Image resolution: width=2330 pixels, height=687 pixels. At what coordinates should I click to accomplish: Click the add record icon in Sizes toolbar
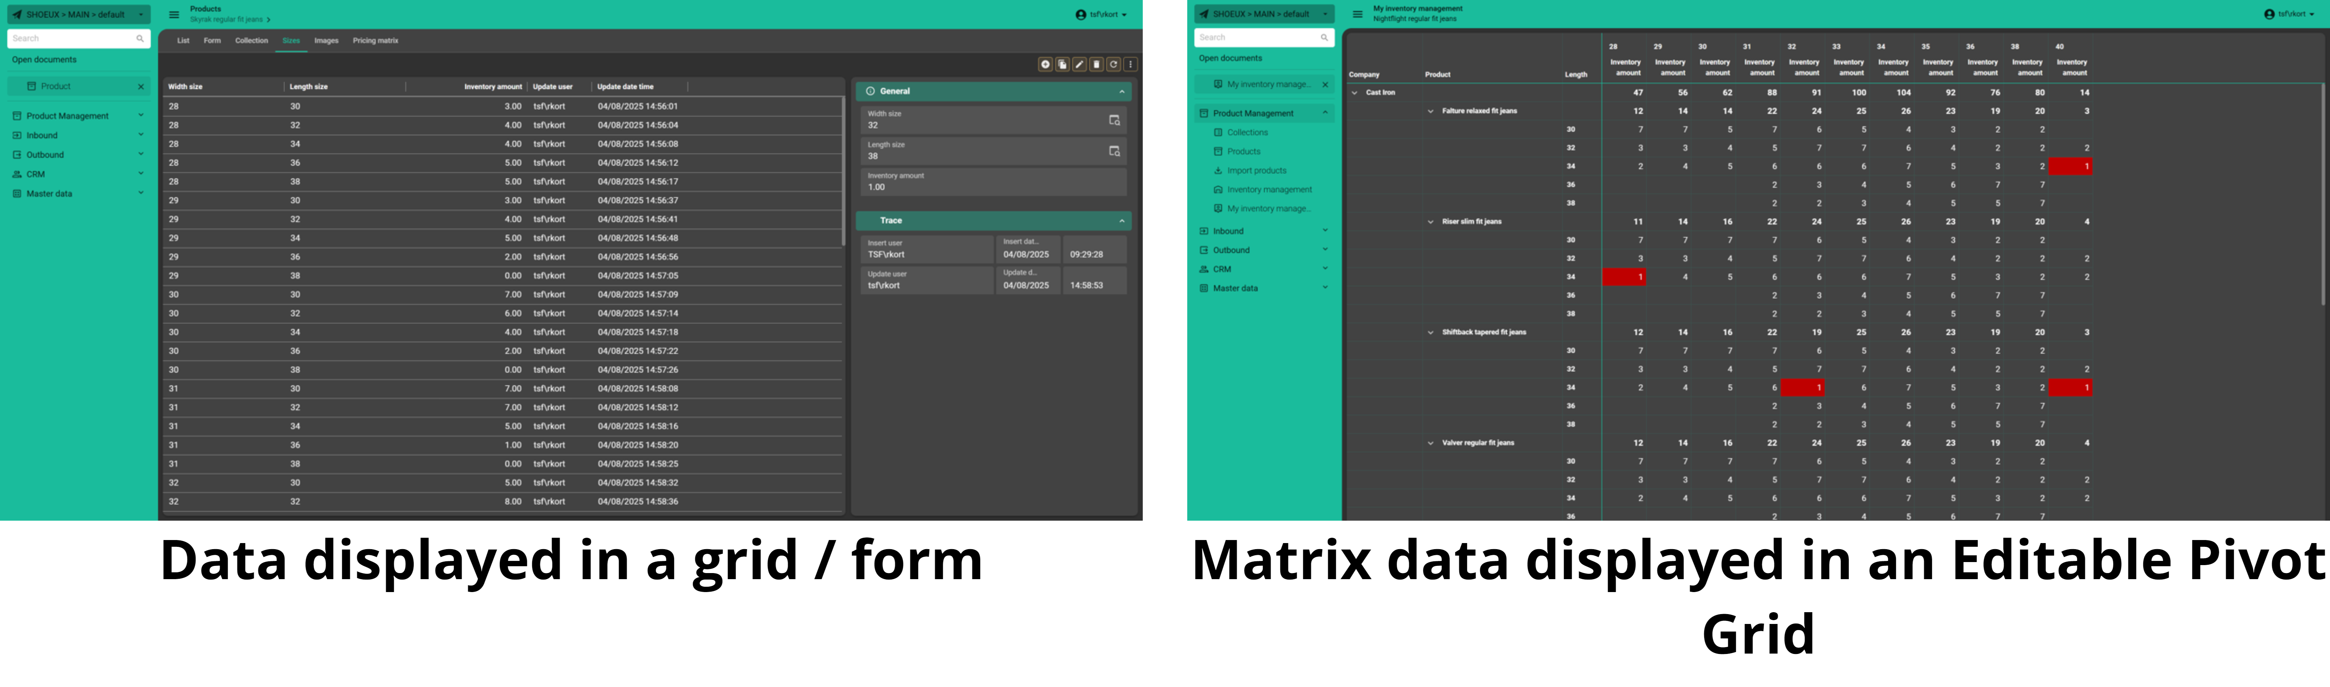tap(1045, 64)
